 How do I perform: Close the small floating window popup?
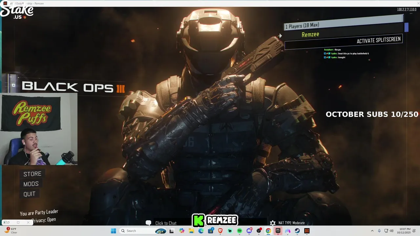click(28, 222)
